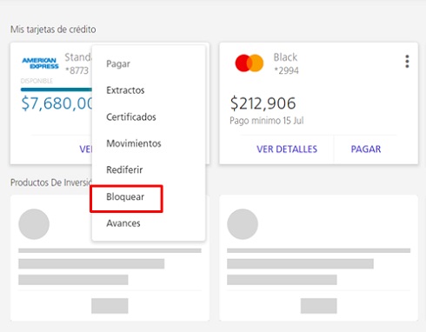Select Avances from the menu
Screen dimensions: 426x332
123,223
